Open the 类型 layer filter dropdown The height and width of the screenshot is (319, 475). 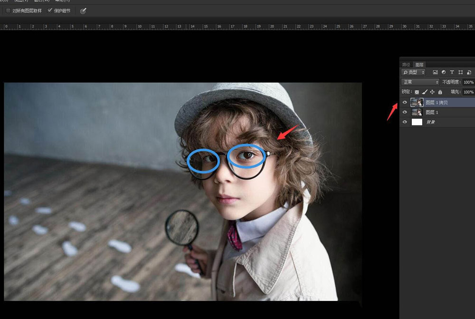click(x=413, y=72)
